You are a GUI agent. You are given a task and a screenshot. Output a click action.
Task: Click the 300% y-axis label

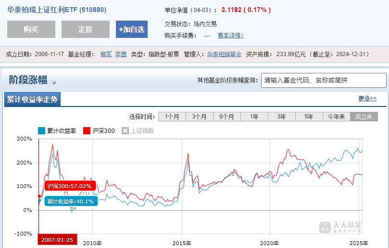click(25, 139)
